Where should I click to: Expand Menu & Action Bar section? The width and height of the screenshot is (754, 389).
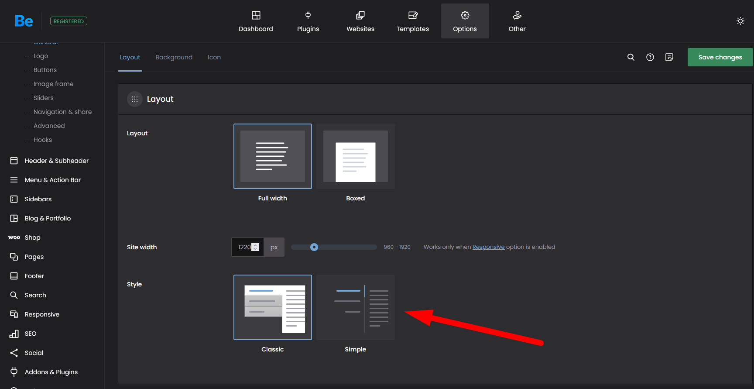click(52, 180)
